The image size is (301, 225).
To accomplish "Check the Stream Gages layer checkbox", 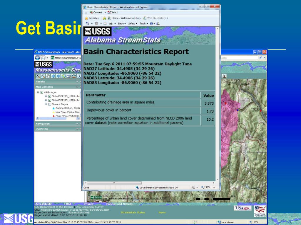I will (x=50, y=104).
